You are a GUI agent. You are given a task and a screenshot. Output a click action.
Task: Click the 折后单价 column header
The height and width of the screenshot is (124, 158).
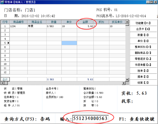[x=117, y=22]
